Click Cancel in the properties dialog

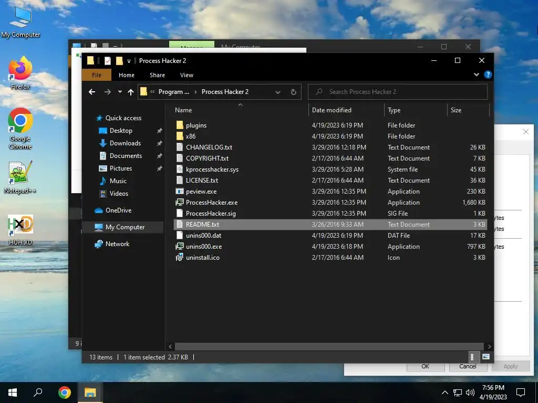tap(467, 366)
